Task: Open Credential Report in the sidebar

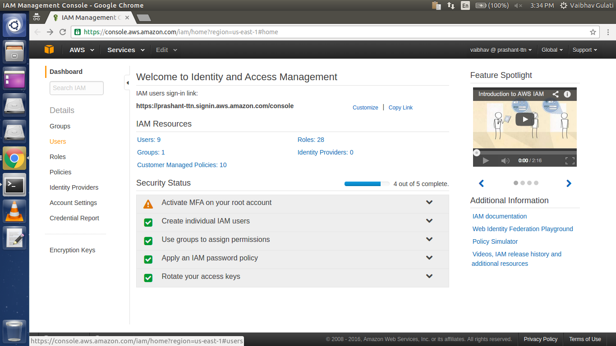Action: tap(74, 218)
